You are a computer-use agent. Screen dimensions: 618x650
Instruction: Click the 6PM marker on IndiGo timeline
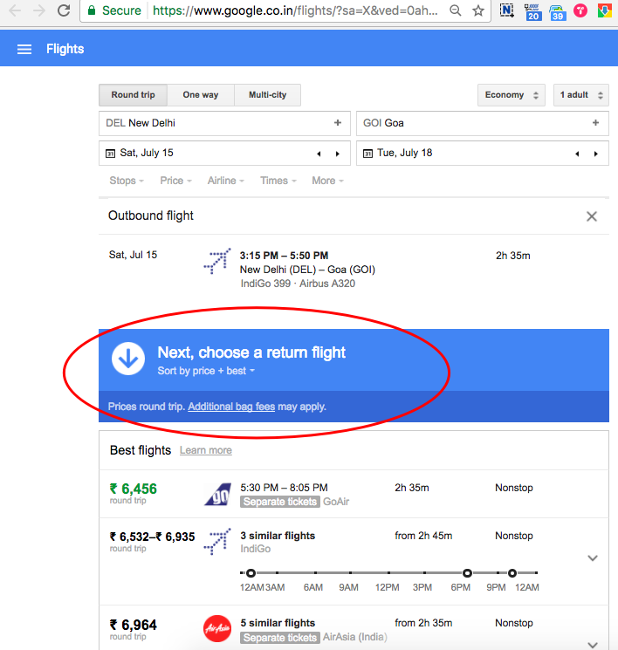468,573
